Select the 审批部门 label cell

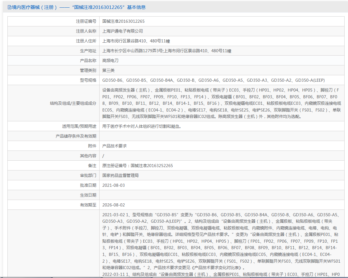pos(54,176)
